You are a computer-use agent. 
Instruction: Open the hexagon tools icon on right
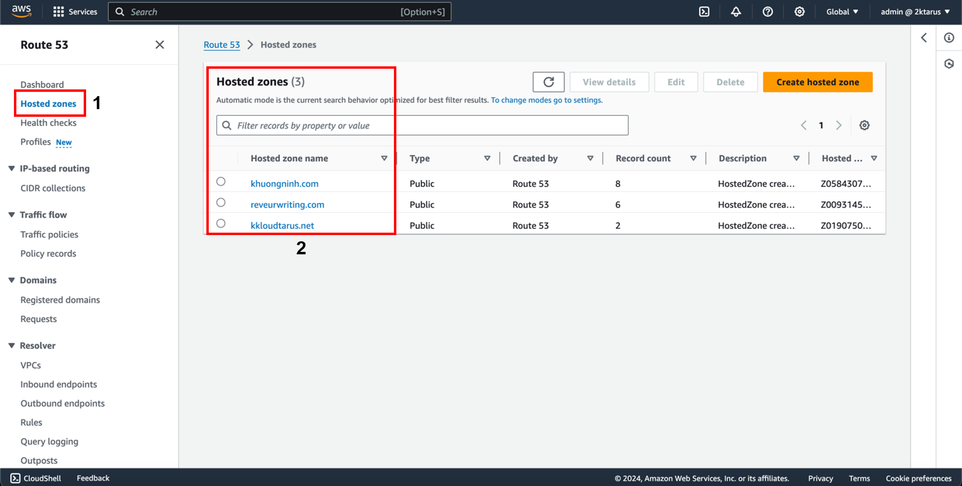pyautogui.click(x=949, y=63)
